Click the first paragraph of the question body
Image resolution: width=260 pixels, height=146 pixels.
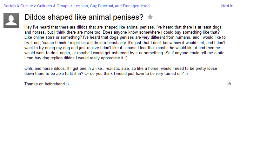pos(125,43)
